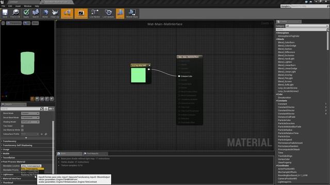The height and width of the screenshot is (185, 330).
Task: Expand the advanced properties arrow in Details
Action: click(26, 138)
